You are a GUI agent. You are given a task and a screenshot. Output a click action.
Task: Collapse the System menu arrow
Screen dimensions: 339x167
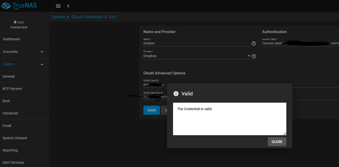coord(42,64)
